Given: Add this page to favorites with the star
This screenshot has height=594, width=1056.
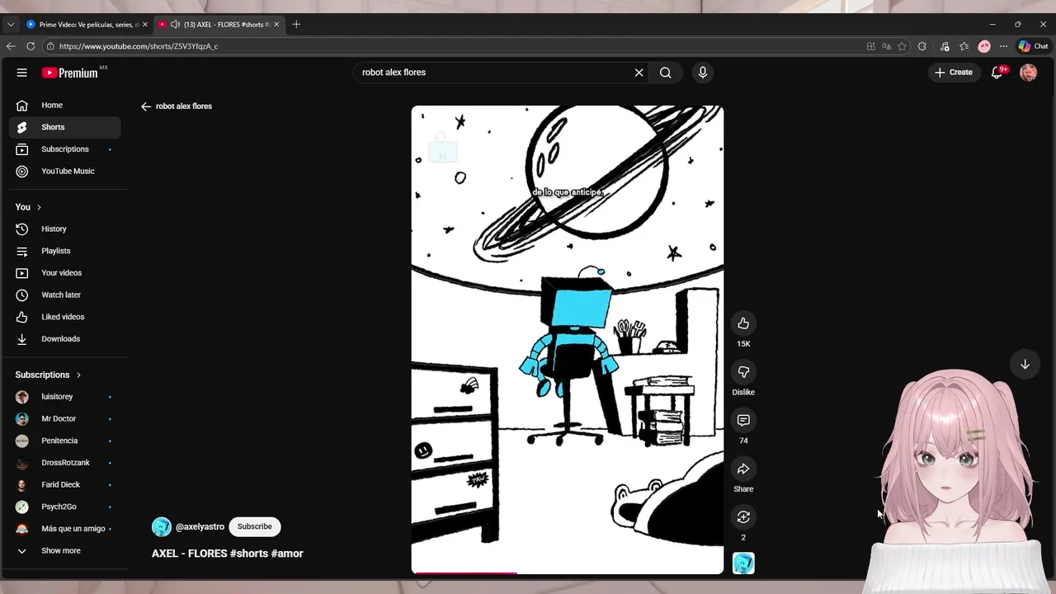Looking at the screenshot, I should [902, 46].
